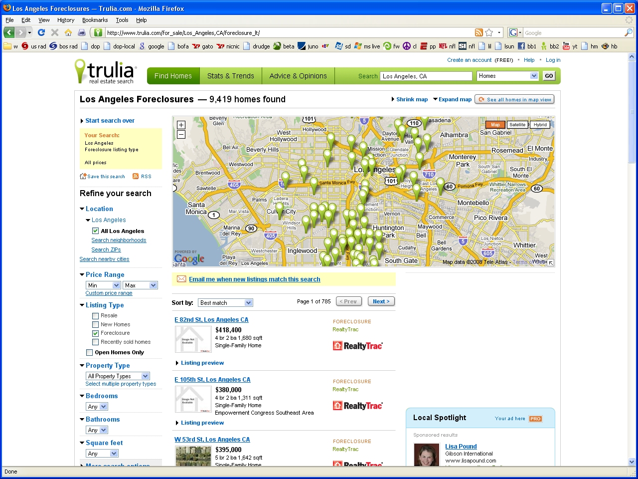The width and height of the screenshot is (638, 479).
Task: Open the Homes search type dropdown
Action: 507,76
